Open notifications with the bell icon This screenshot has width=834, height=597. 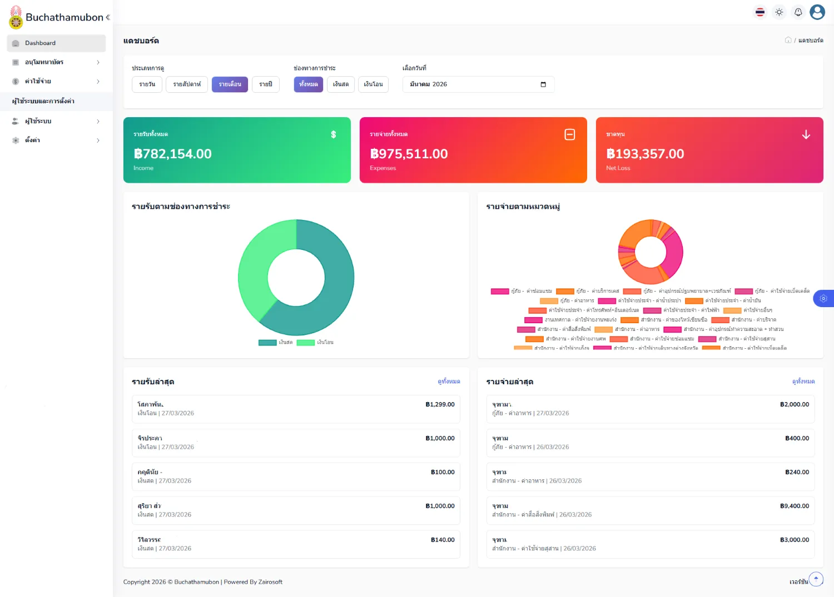click(x=798, y=12)
